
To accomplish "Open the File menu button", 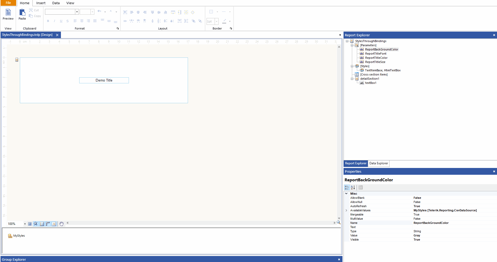I will [8, 3].
